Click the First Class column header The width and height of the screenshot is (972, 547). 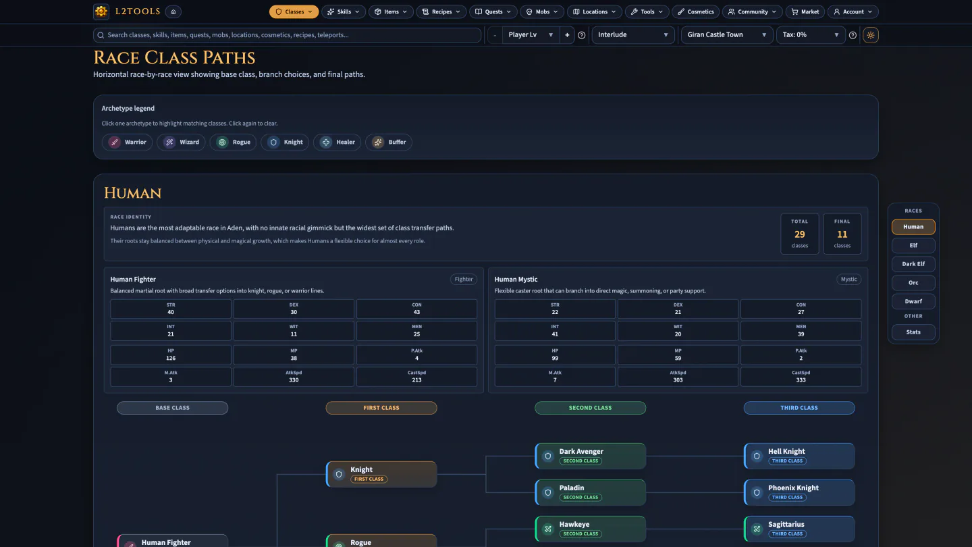(381, 408)
